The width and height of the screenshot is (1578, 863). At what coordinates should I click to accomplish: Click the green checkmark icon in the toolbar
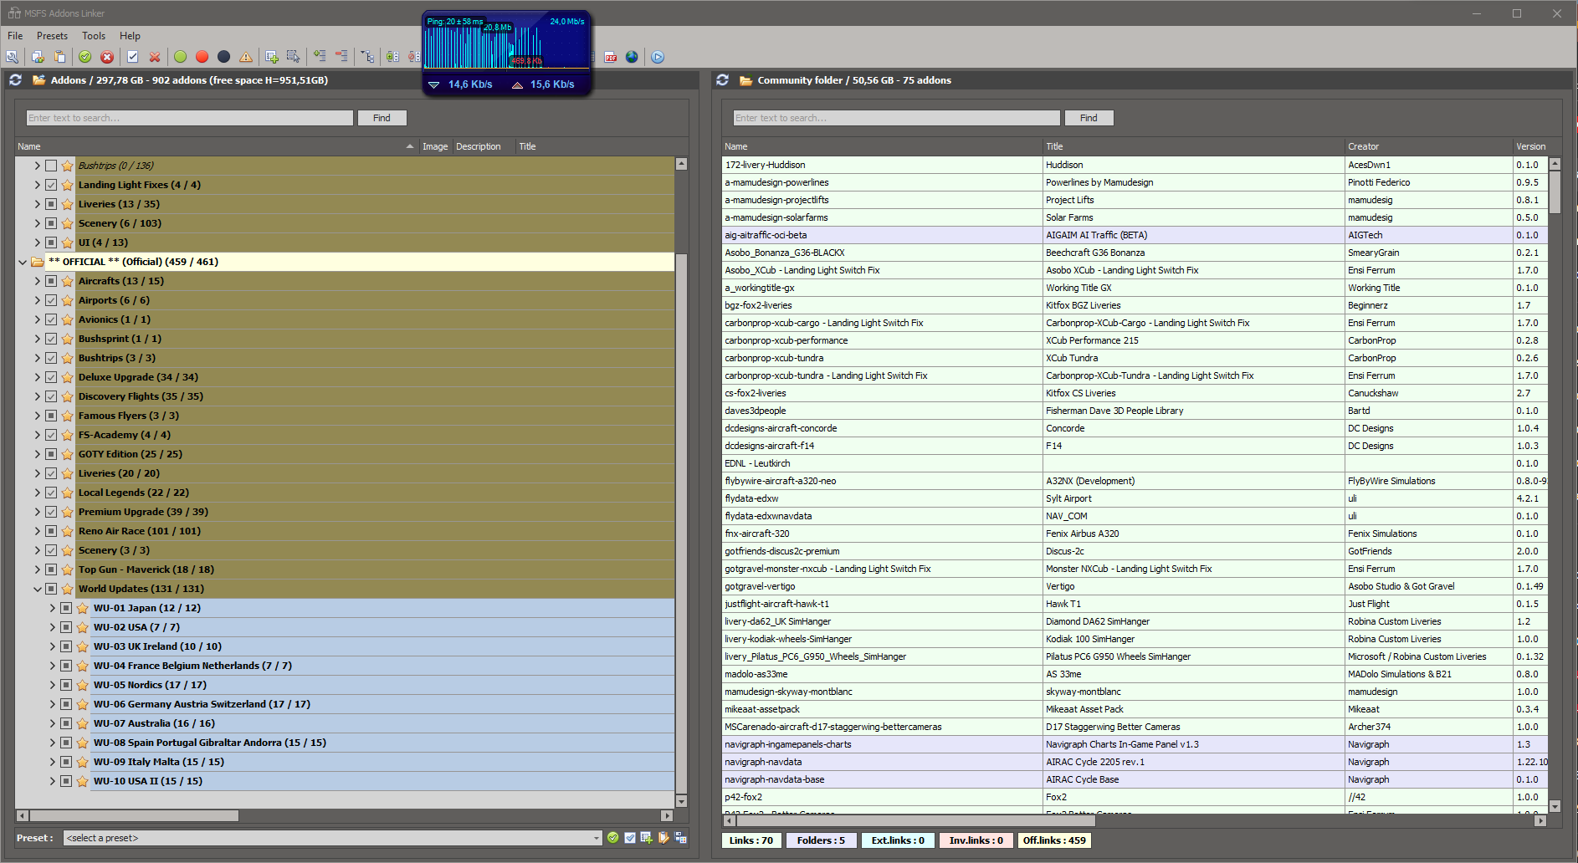85,57
